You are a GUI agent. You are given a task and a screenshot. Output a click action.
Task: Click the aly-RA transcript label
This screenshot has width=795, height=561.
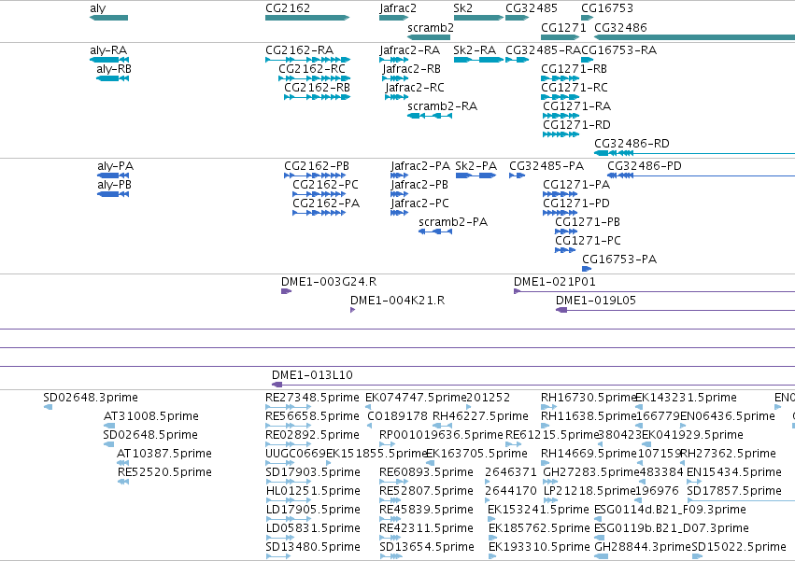pos(108,50)
